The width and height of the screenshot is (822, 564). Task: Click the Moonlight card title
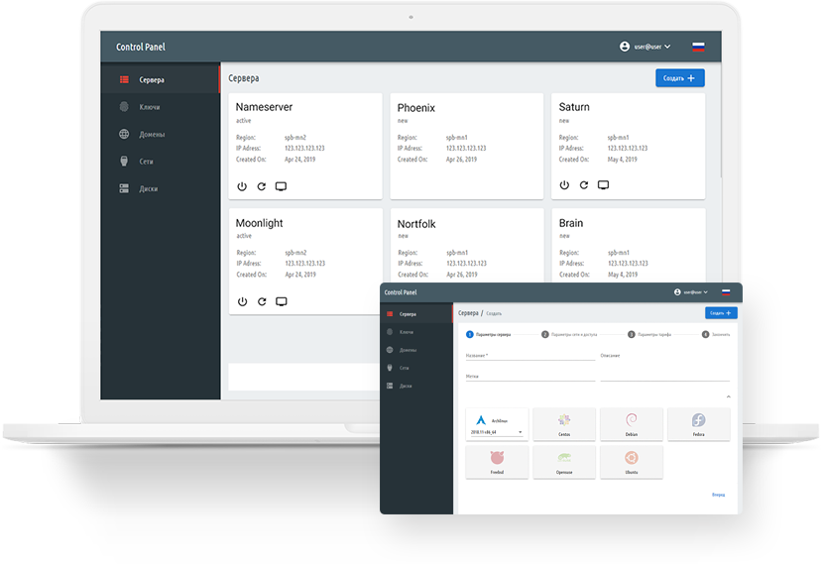(259, 223)
